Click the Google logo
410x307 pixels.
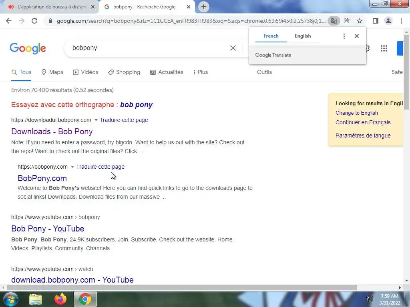[28, 48]
